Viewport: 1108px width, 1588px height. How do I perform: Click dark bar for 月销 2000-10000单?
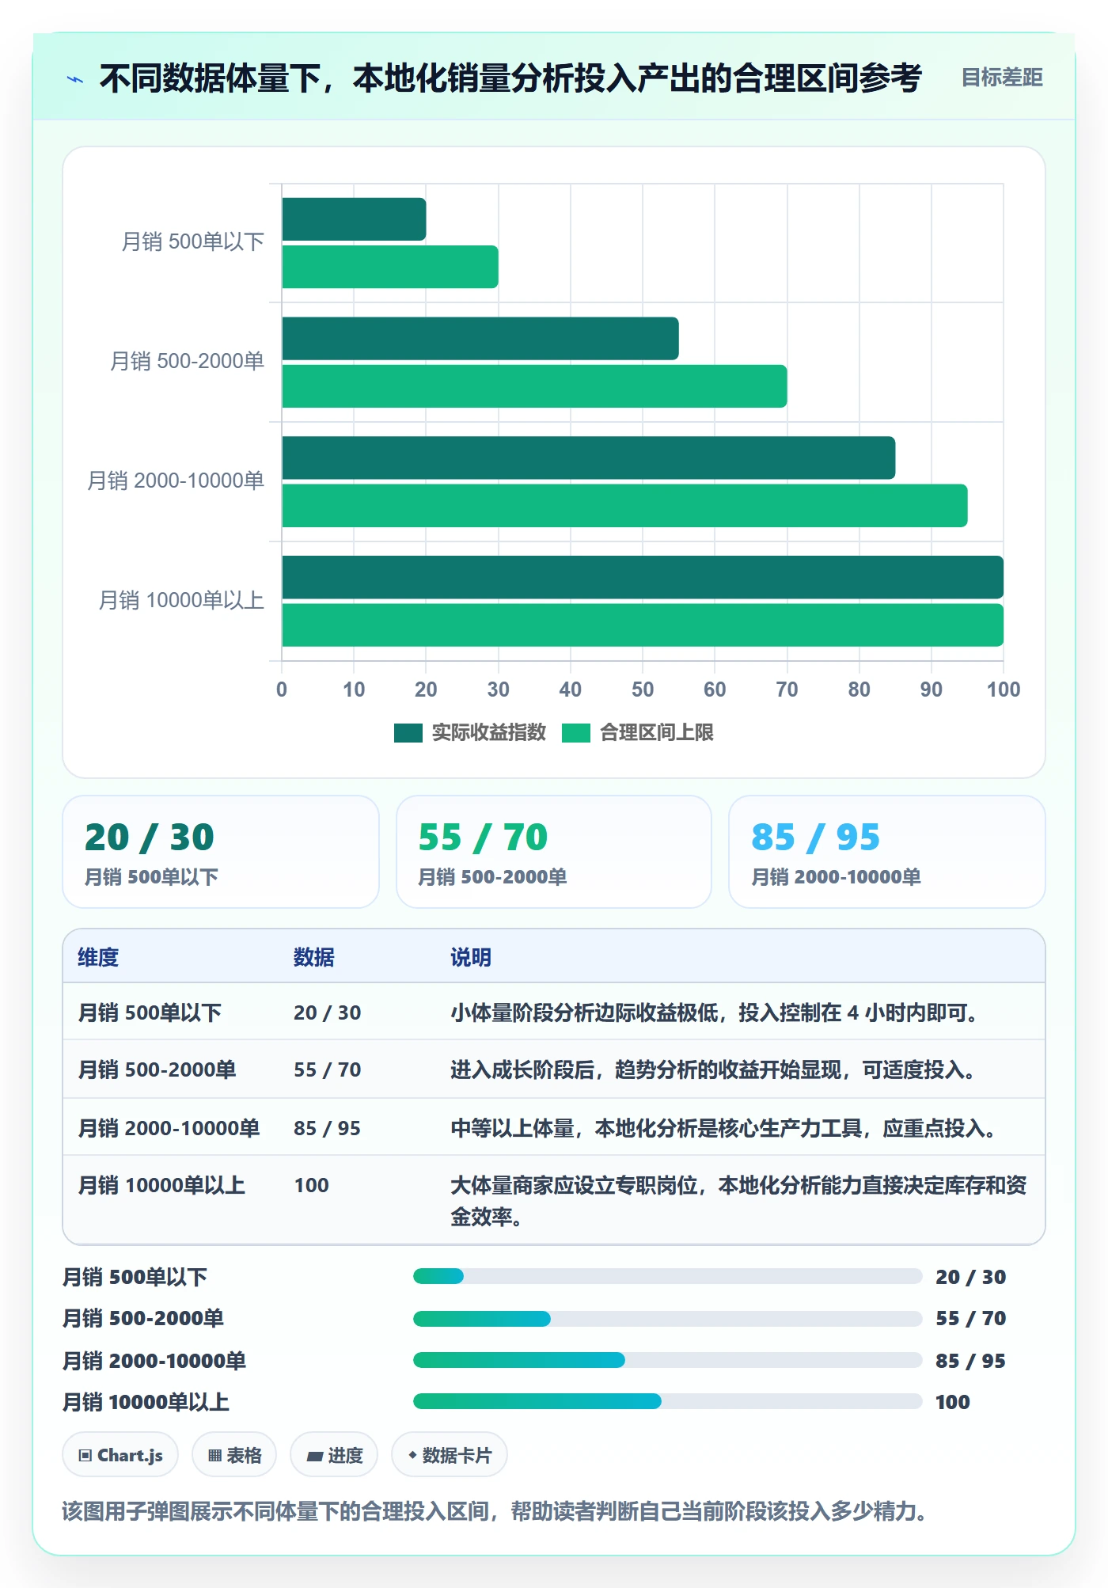click(x=589, y=458)
